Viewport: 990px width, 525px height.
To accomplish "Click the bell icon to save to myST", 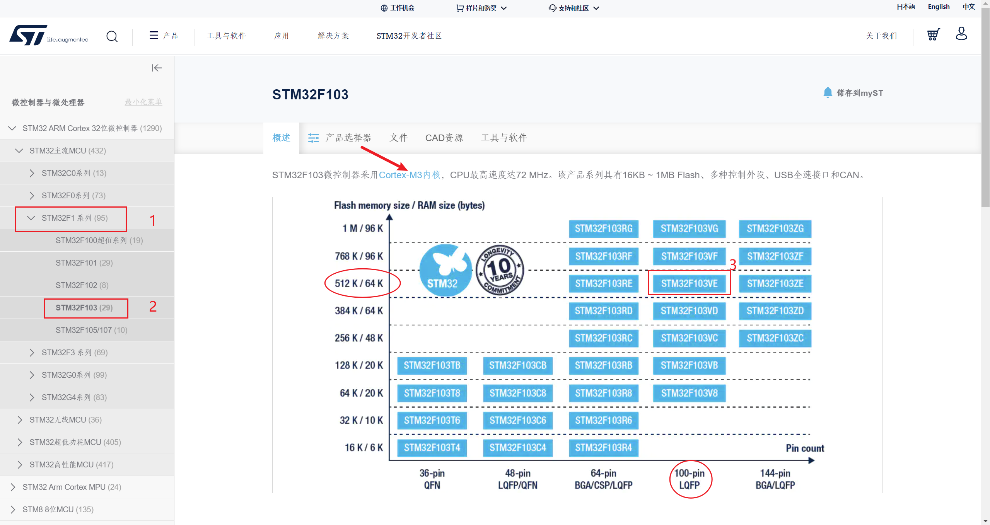I will 827,93.
